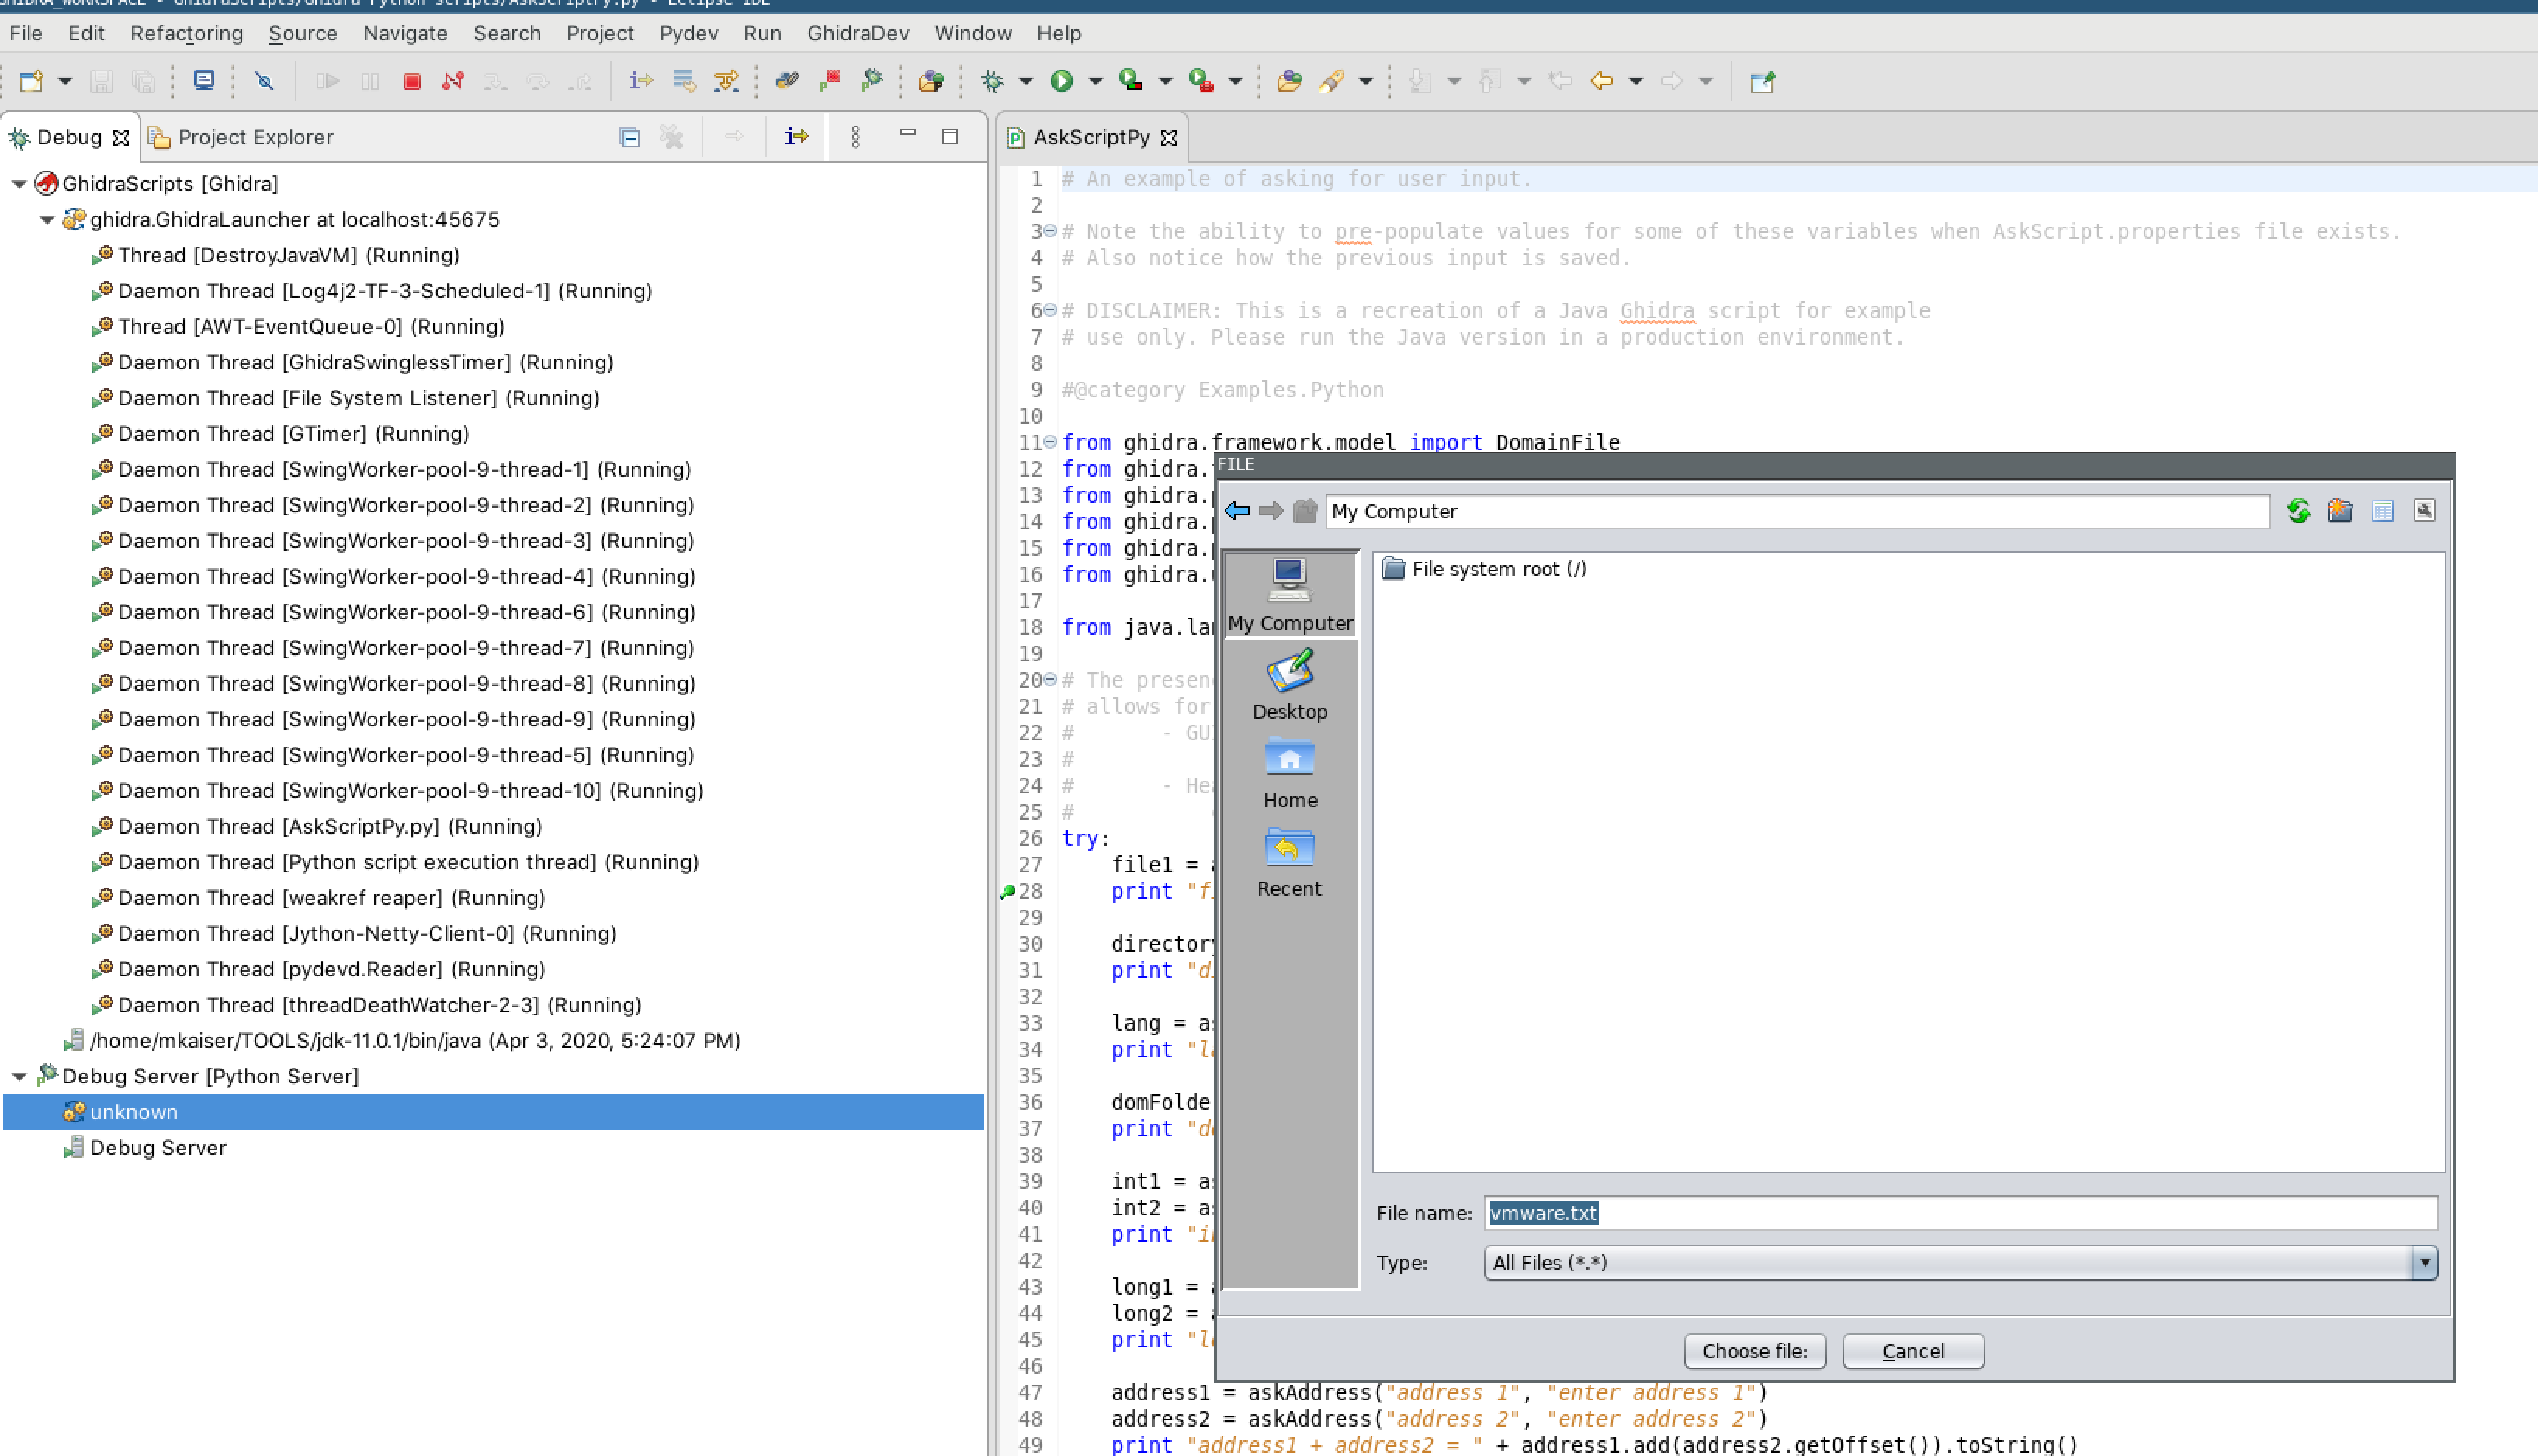
Task: Click Collapse All in the Debug view
Action: point(629,137)
